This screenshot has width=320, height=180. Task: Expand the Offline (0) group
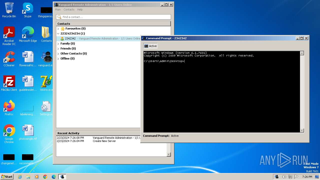pyautogui.click(x=58, y=59)
